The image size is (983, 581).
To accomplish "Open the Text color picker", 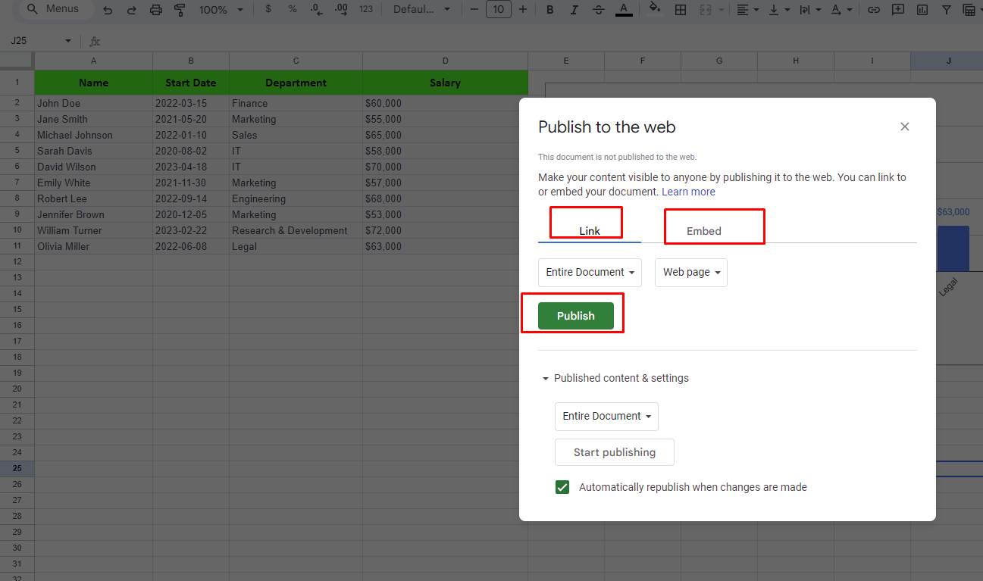I will (624, 9).
